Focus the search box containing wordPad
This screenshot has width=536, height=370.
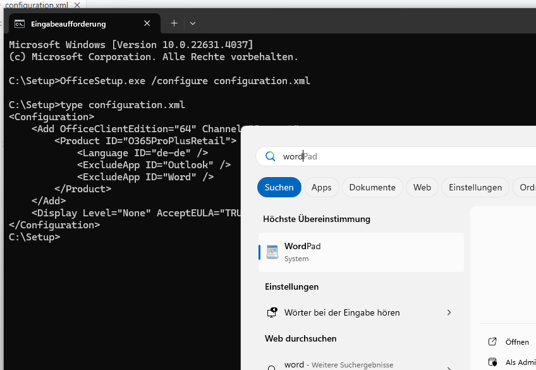click(x=396, y=156)
